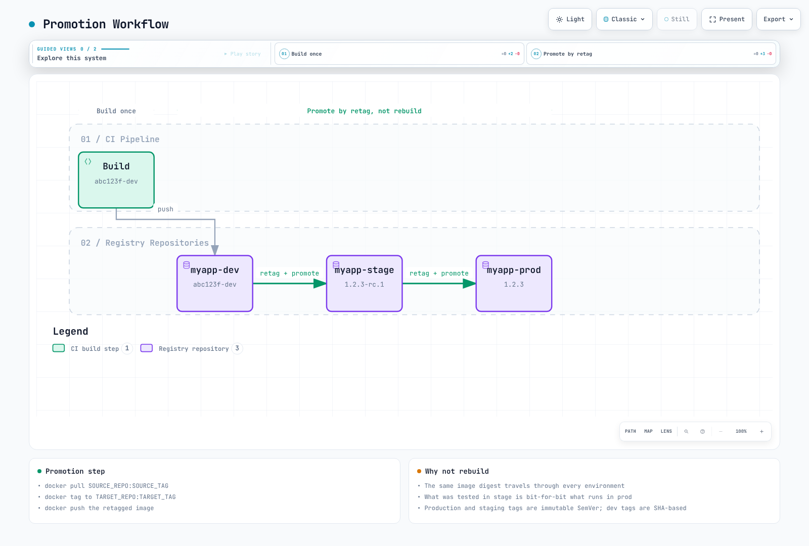Click the code brackets icon in Build node
Image resolution: width=809 pixels, height=546 pixels.
coord(88,162)
